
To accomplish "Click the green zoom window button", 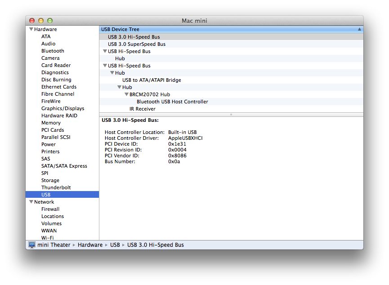I will [50, 21].
